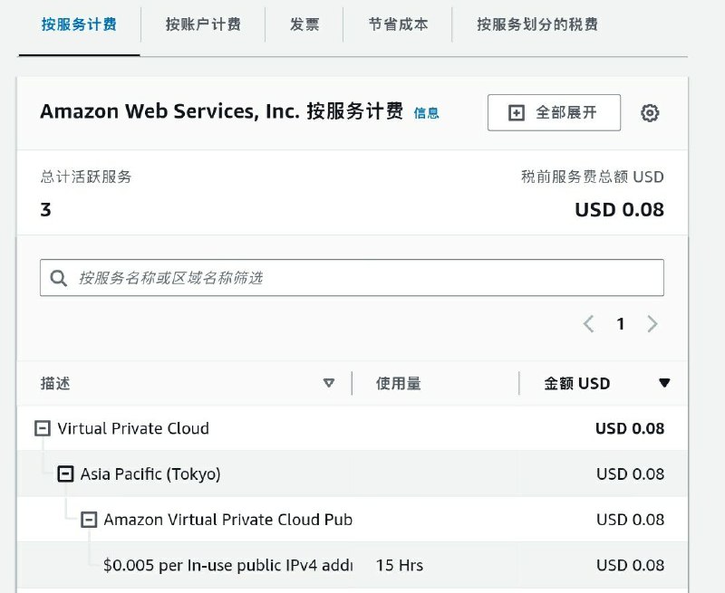Collapse the Asia Pacific (Tokyo) region row

65,473
